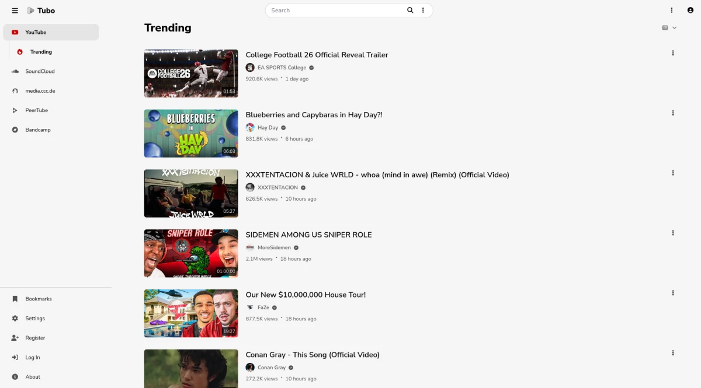701x388 pixels.
Task: Click the search magnifier icon
Action: 410,11
